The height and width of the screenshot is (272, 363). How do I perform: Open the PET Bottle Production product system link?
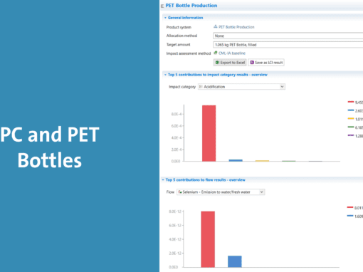[236, 27]
